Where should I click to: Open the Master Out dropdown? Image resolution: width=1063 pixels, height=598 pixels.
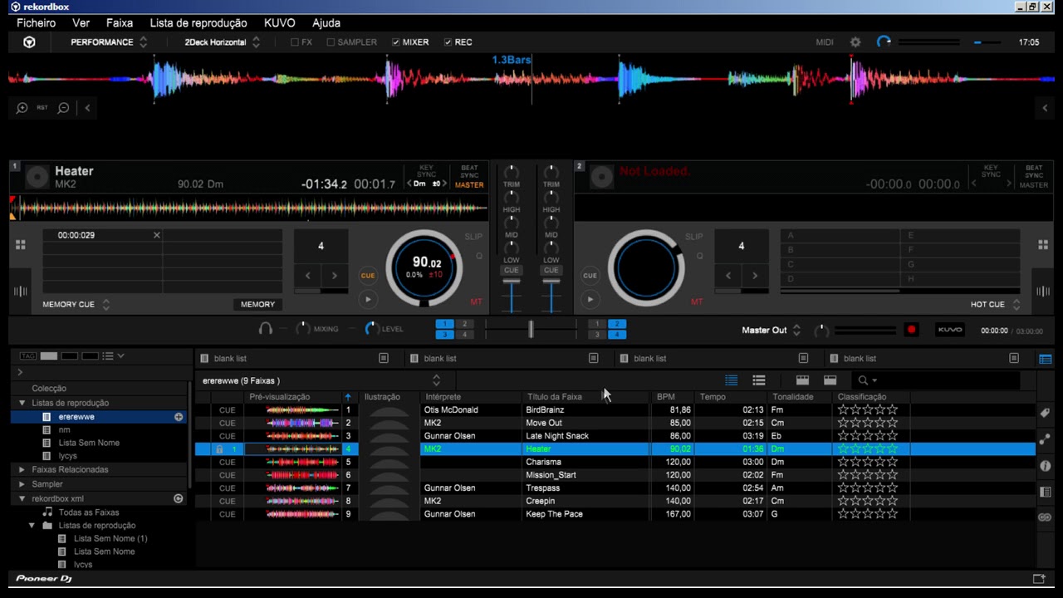[x=772, y=330]
